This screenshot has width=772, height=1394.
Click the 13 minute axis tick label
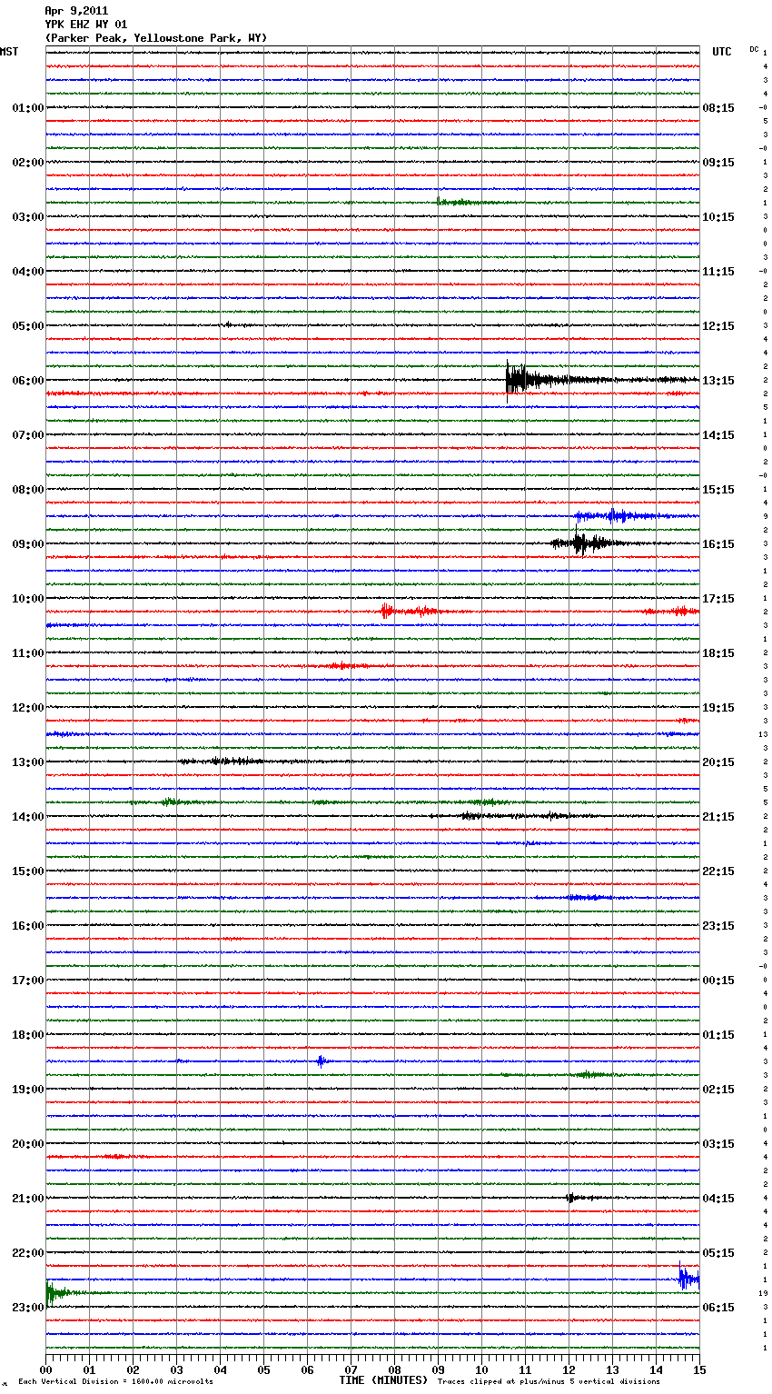point(612,1369)
